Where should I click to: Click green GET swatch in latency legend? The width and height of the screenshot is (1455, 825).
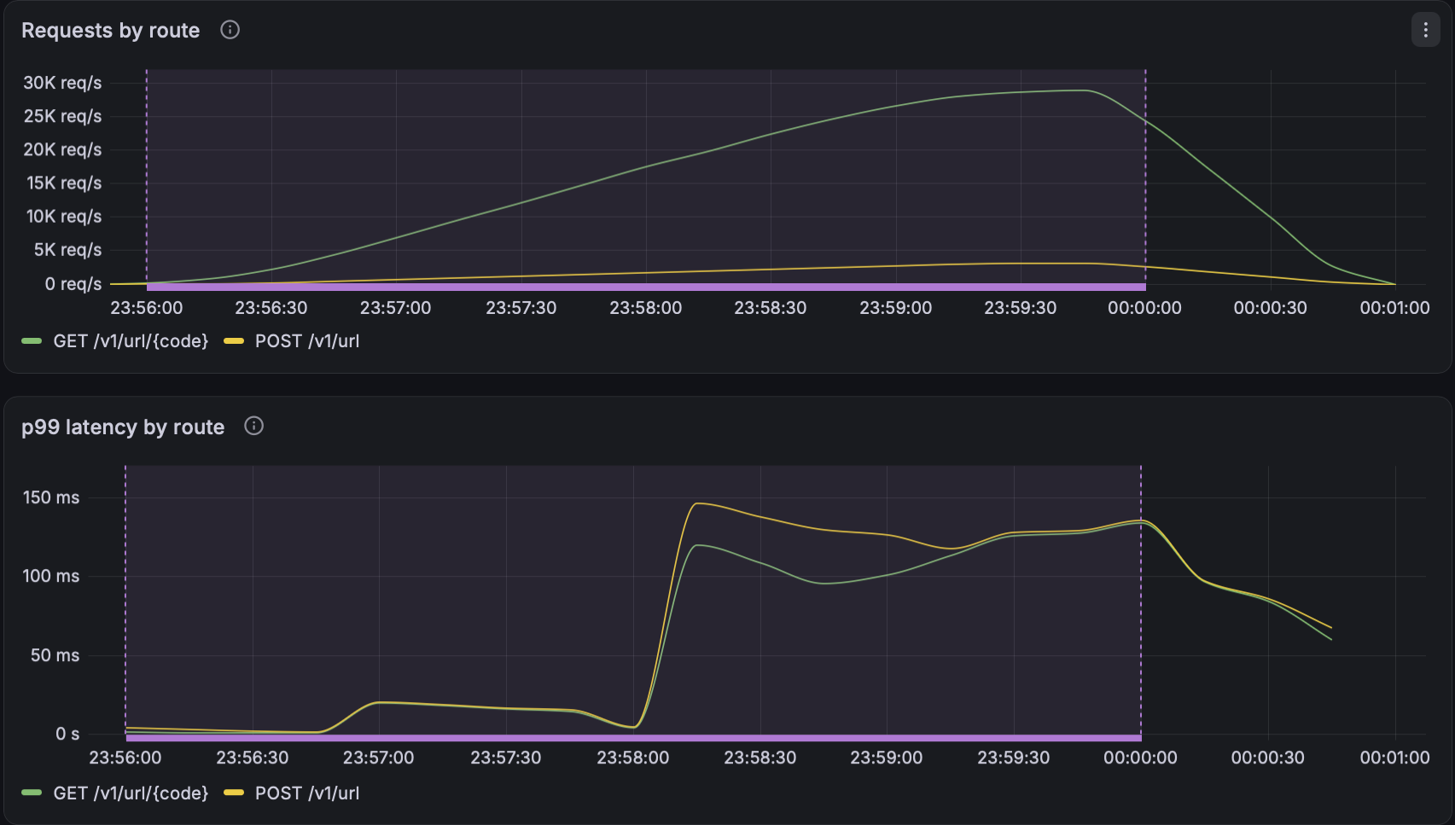point(32,793)
